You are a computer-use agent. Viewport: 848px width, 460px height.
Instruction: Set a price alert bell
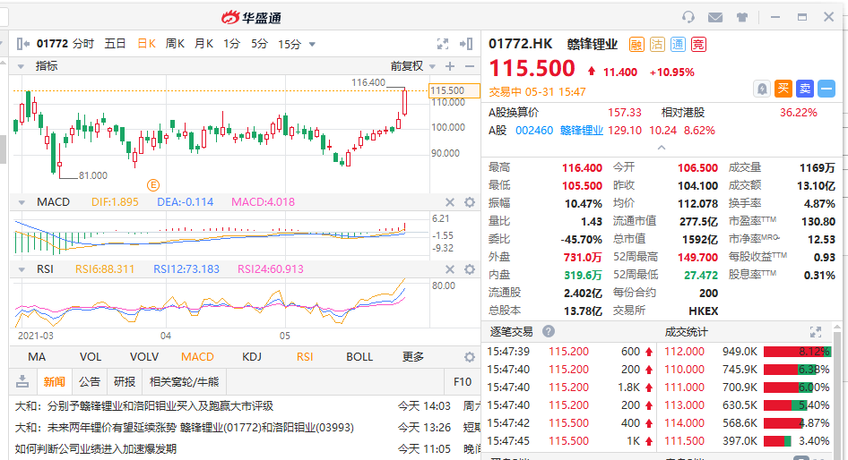[x=761, y=89]
